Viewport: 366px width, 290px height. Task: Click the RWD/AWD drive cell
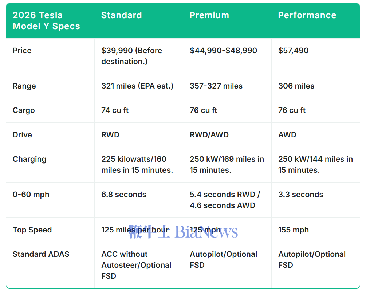[x=209, y=135]
